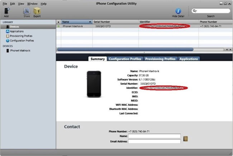The image size is (233, 156).
Task: Click the split pane grip below the table
Action: tap(144, 52)
